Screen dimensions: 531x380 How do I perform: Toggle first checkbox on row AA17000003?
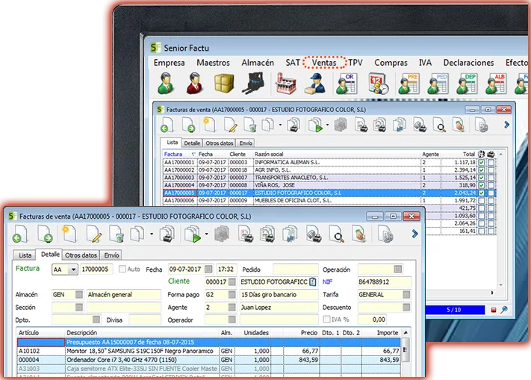click(x=481, y=178)
